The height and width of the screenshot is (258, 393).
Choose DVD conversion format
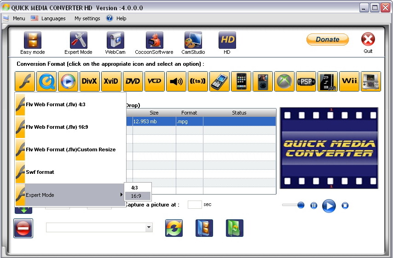tap(133, 81)
